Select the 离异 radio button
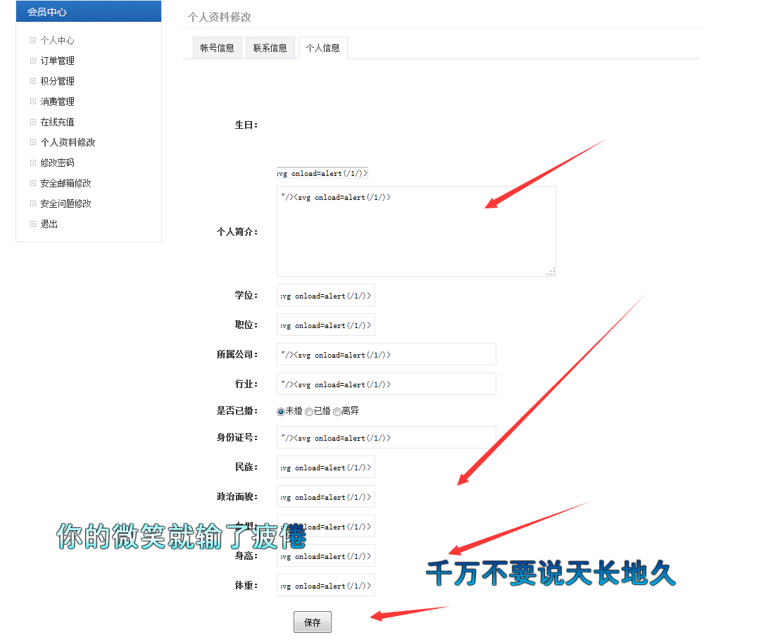 point(337,412)
